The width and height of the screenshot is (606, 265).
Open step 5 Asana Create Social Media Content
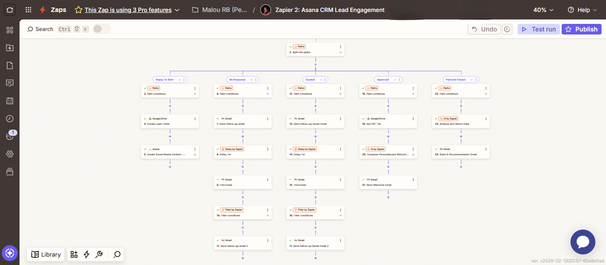[170, 152]
